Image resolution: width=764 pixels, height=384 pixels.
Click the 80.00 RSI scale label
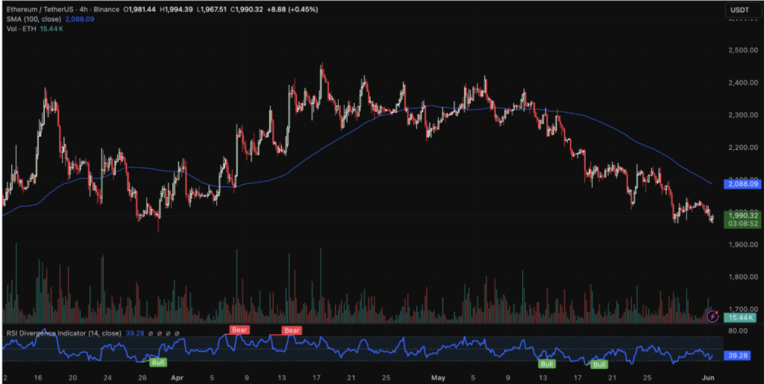tap(739, 331)
